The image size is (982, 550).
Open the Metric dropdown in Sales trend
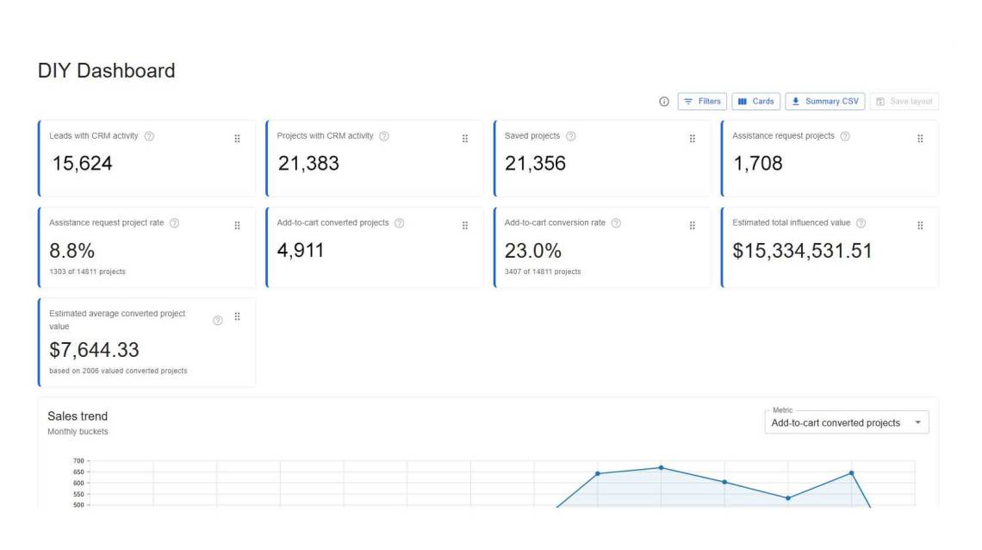coord(846,422)
